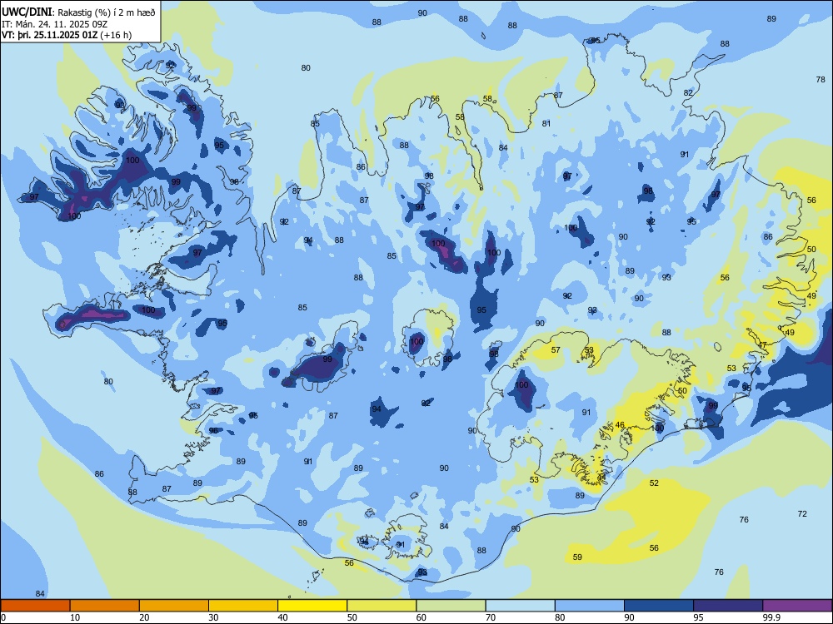833x624 pixels.
Task: Click the map value '72' over the sea
Action: 802,513
